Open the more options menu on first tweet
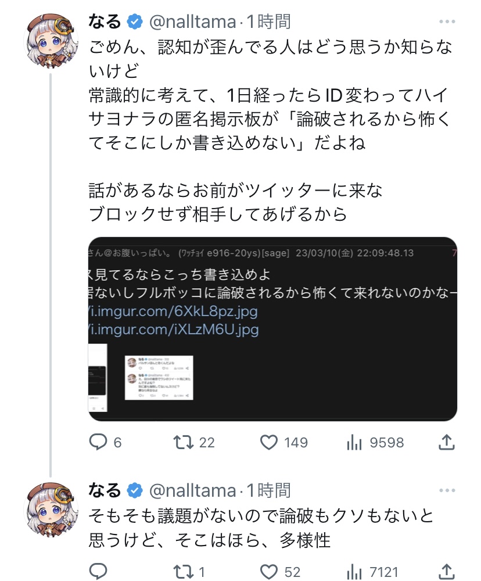Image resolution: width=481 pixels, height=581 pixels. coord(447,21)
